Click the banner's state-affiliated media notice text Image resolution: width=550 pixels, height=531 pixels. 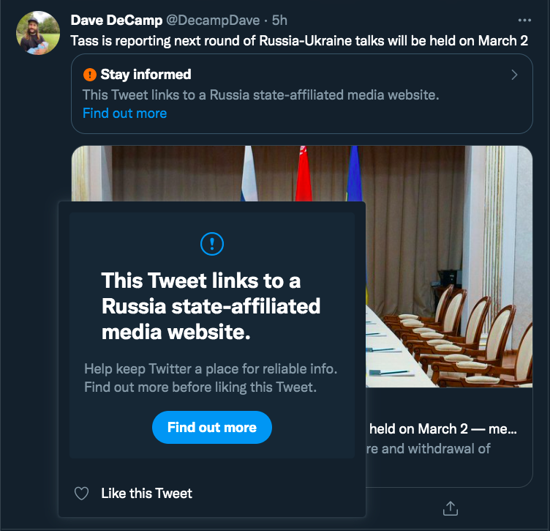click(260, 94)
